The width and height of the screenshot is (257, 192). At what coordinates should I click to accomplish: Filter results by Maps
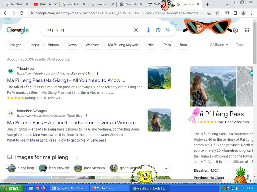(x=35, y=45)
